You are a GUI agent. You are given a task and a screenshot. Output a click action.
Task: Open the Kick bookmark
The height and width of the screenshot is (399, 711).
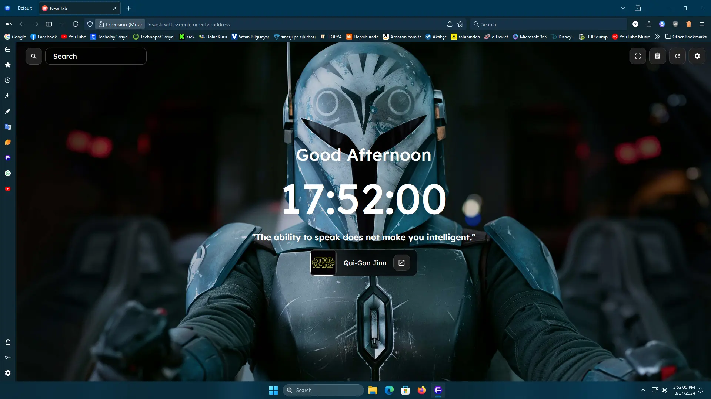coord(187,37)
